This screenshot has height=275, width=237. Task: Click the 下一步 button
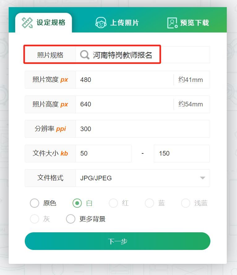118,241
